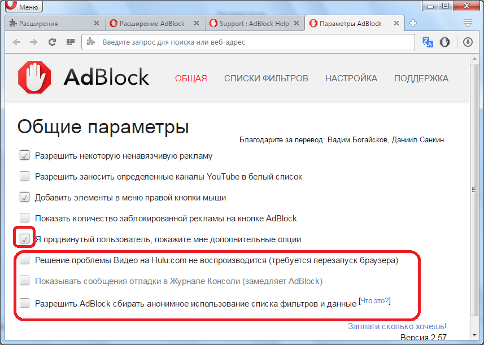Switch to the СПИСКИ ФИЛЬТРОВ tab
The height and width of the screenshot is (345, 484).
pos(266,78)
